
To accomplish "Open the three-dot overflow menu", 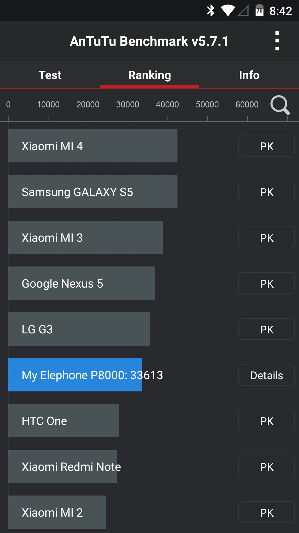I will tap(277, 41).
